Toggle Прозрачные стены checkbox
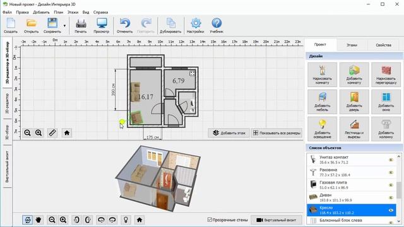The height and width of the screenshot is (227, 404). (x=210, y=220)
